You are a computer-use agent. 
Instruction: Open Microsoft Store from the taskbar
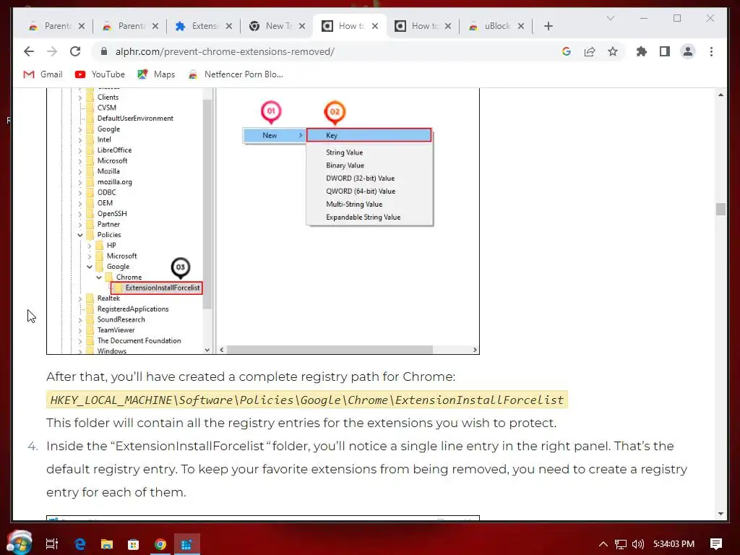pyautogui.click(x=134, y=544)
